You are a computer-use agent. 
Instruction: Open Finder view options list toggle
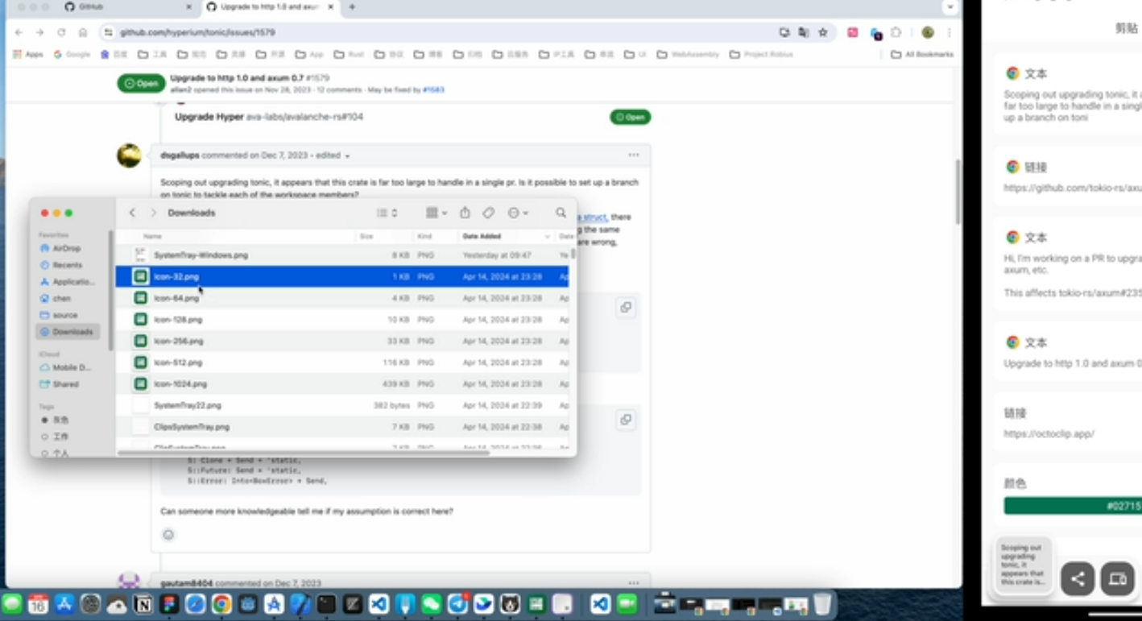tap(387, 213)
